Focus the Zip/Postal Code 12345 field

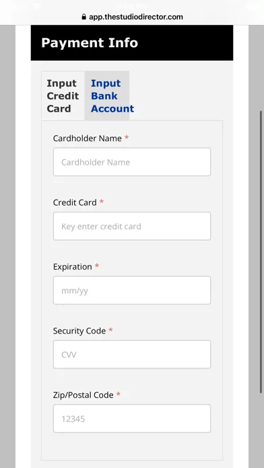click(132, 418)
